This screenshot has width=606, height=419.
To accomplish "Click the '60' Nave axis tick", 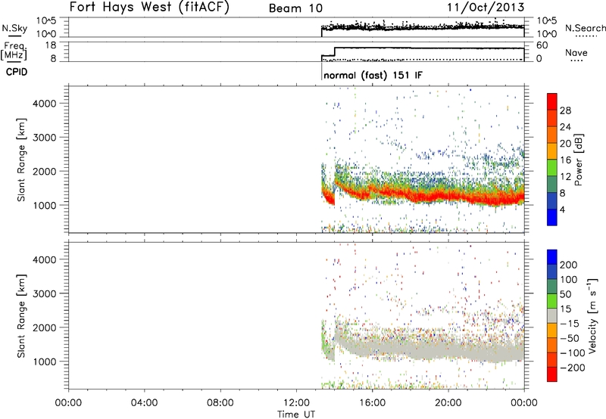I will tap(542, 45).
